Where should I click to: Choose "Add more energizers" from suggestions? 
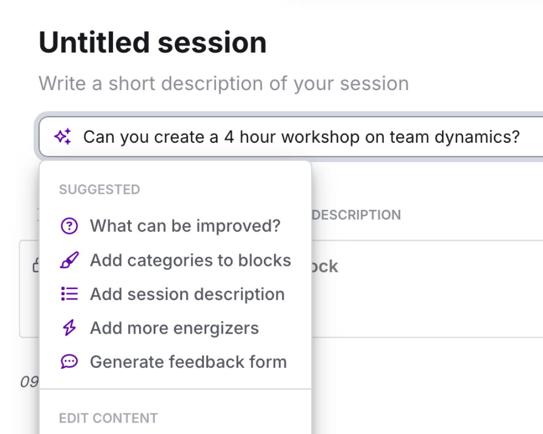click(x=174, y=328)
